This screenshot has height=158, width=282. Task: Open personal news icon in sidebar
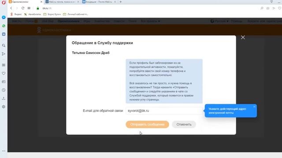[4, 82]
